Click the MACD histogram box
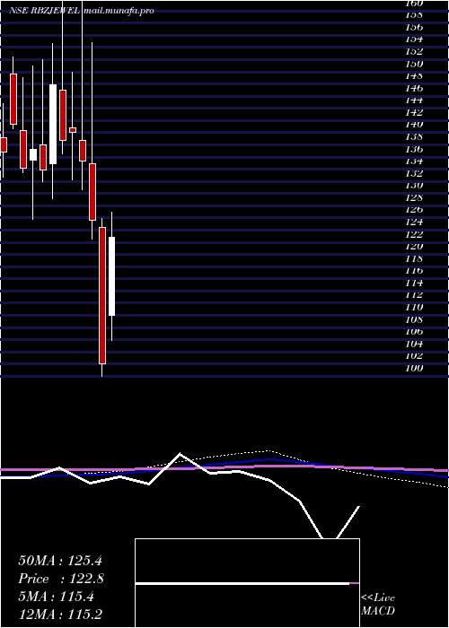449x628 pixels. pyautogui.click(x=247, y=583)
